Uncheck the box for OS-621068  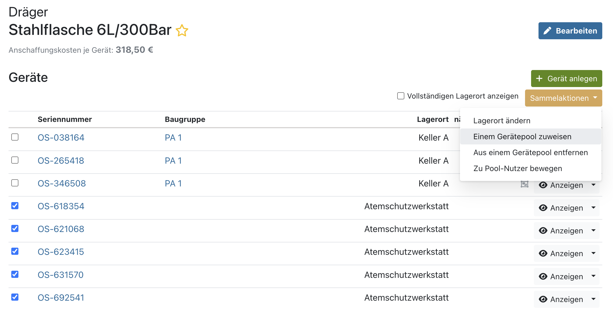pyautogui.click(x=15, y=228)
